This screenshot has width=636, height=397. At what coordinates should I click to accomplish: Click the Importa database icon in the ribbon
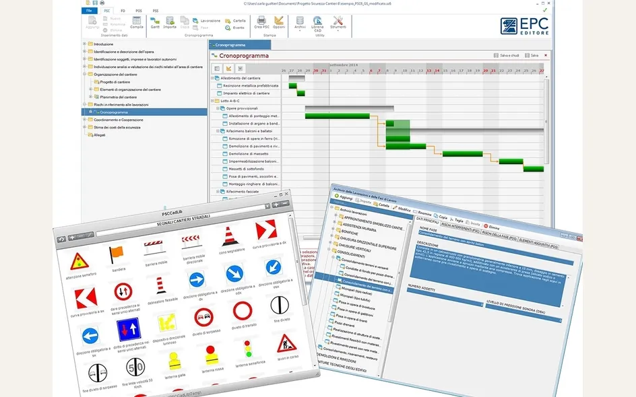[x=170, y=21]
